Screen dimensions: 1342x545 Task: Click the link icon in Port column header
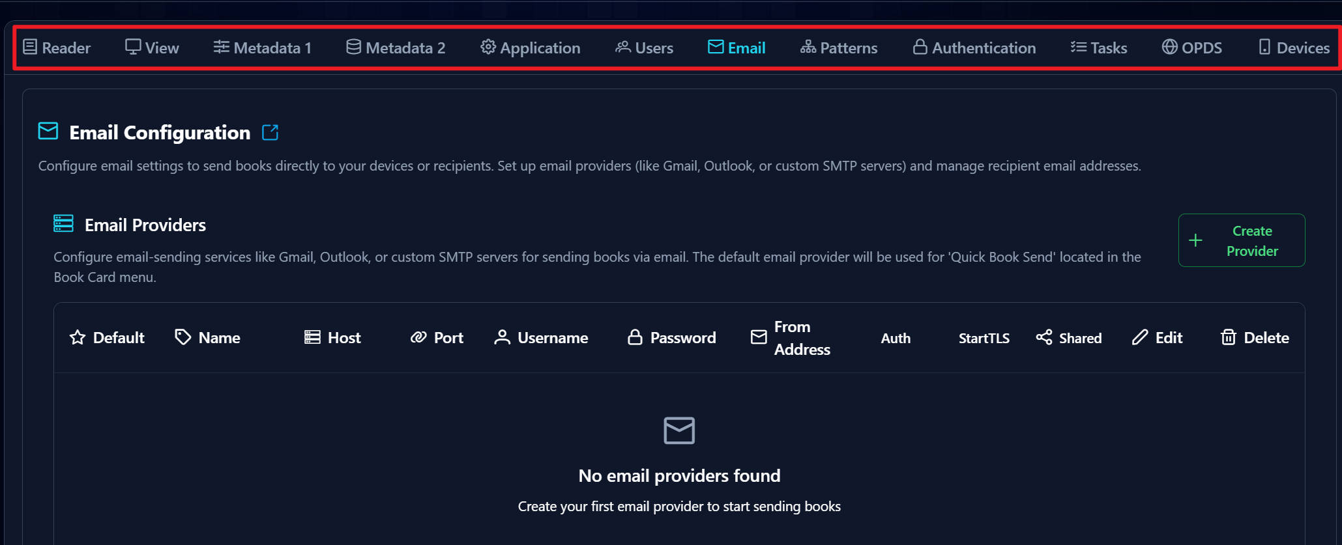(x=418, y=337)
